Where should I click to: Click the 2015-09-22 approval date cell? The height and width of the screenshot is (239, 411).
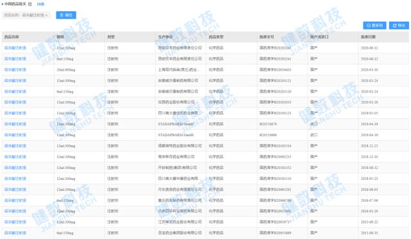[x=369, y=222]
